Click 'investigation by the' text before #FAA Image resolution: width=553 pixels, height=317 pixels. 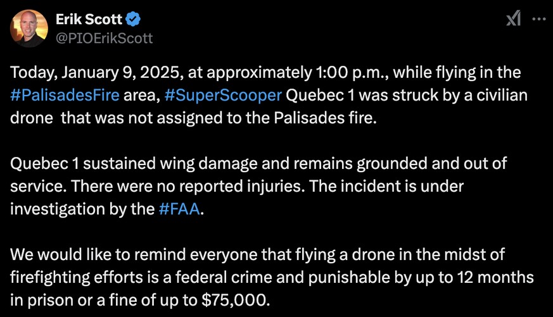[82, 209]
